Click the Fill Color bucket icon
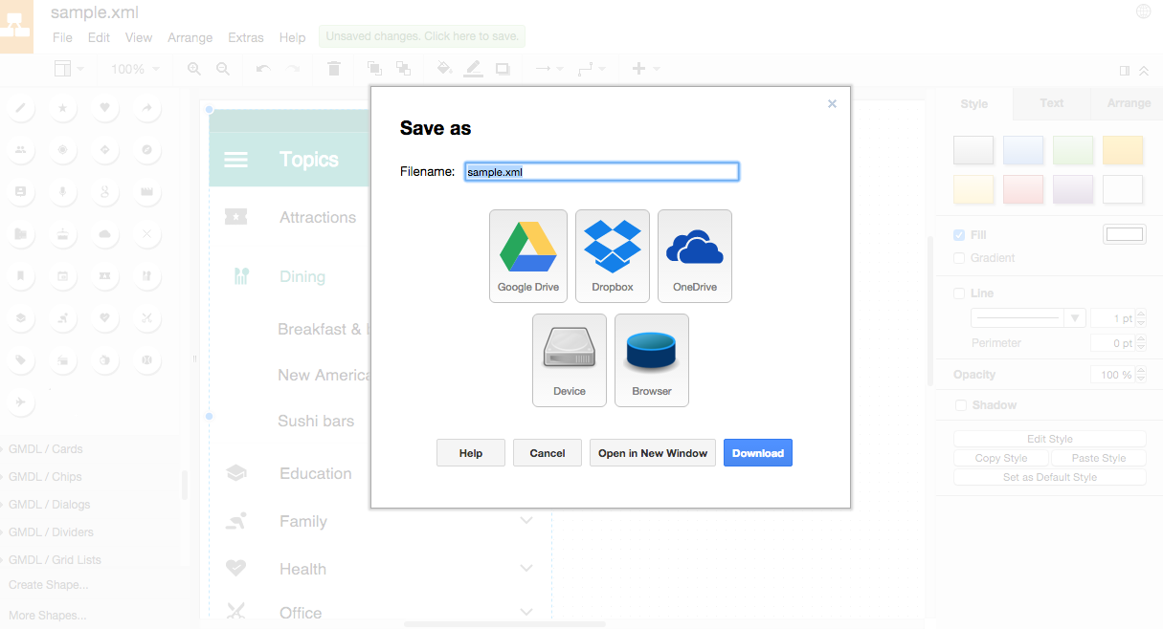This screenshot has width=1163, height=629. click(x=444, y=69)
